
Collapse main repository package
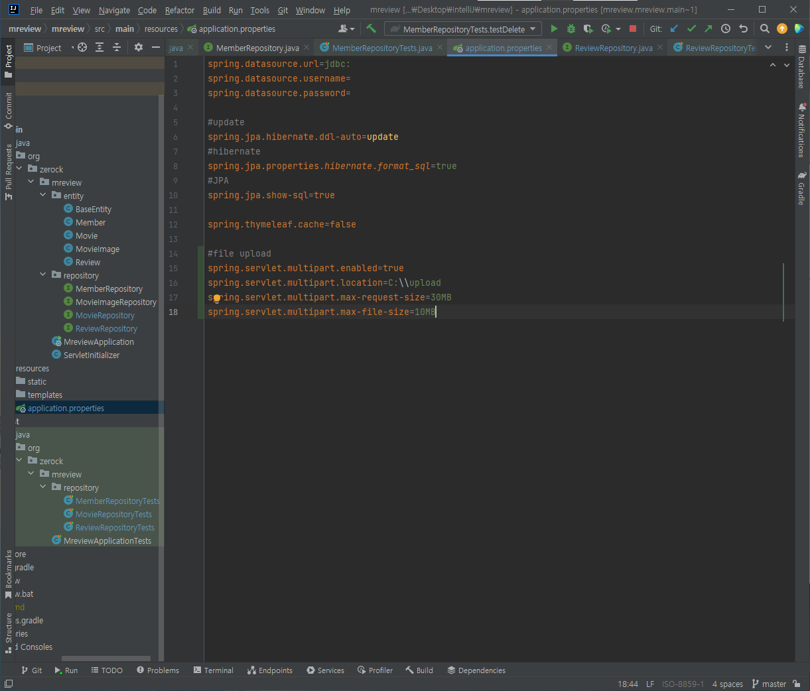pyautogui.click(x=43, y=275)
